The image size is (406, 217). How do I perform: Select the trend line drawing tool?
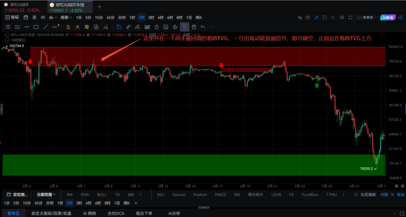click(45, 27)
